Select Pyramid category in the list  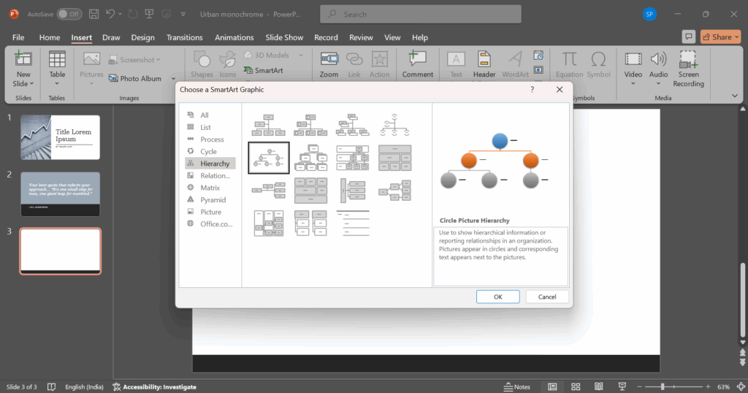pos(213,199)
